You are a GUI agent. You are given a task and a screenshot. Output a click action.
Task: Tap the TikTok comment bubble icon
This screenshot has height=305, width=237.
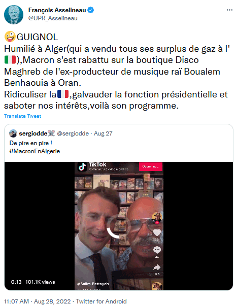click(x=157, y=250)
